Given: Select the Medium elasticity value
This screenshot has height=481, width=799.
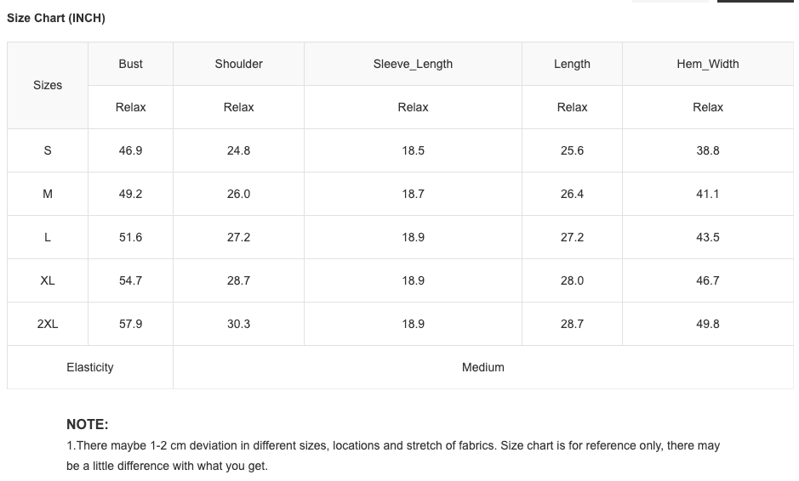Looking at the screenshot, I should click(483, 367).
